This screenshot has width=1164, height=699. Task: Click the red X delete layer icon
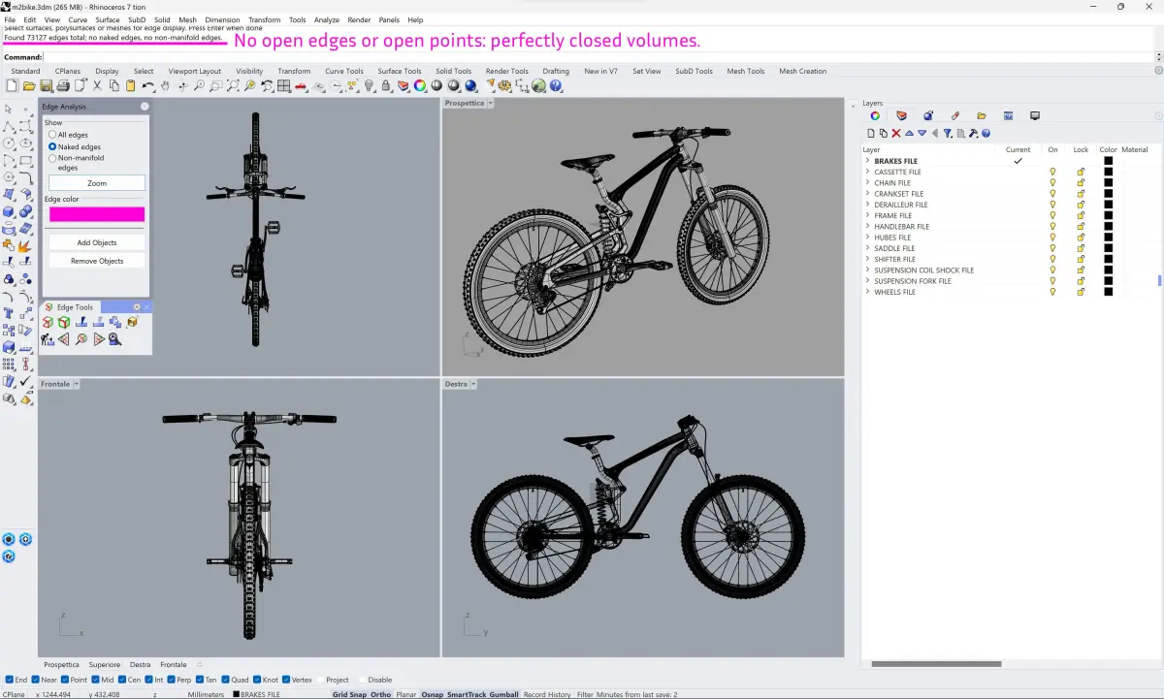pos(895,133)
